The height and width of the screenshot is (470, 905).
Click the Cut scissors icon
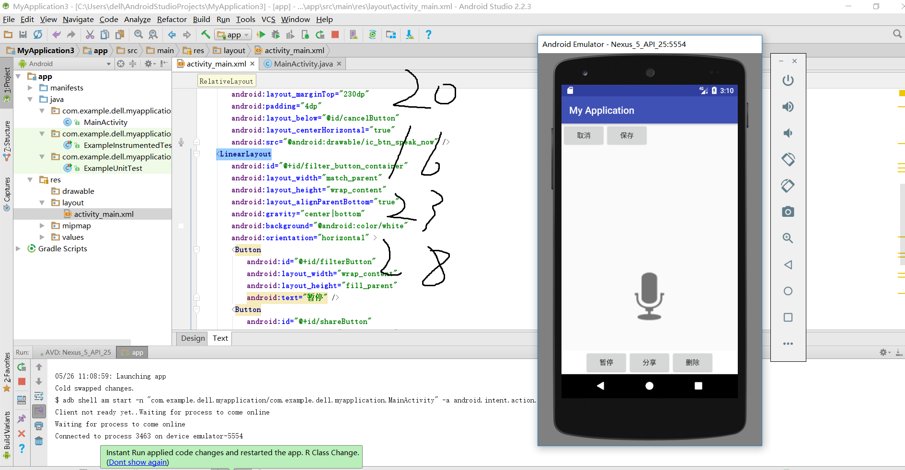click(x=90, y=34)
